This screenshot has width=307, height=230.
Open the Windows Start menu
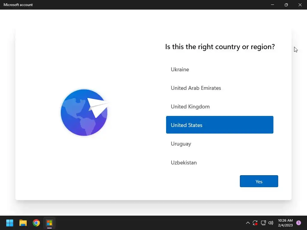[x=10, y=223]
